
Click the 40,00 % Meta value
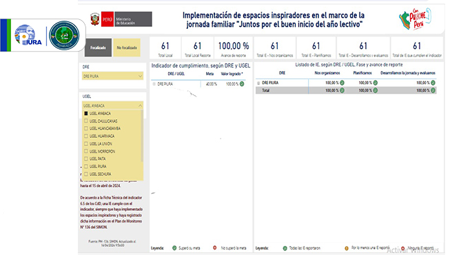tap(212, 84)
